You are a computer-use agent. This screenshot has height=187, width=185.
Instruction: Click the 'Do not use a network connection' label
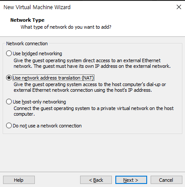tap(47, 126)
